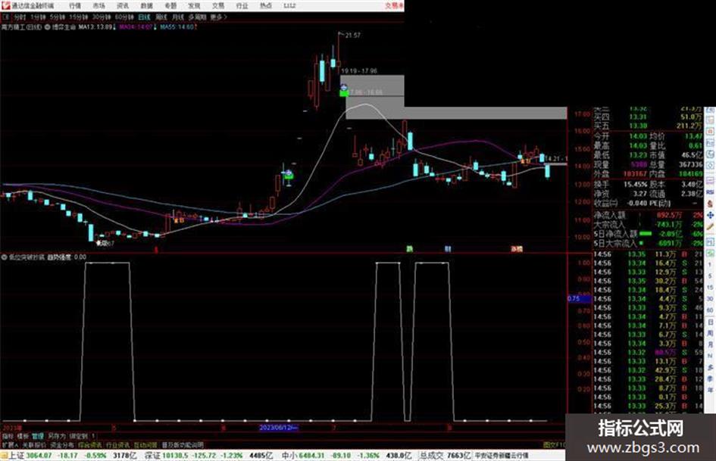716x461 pixels.
Task: Open the 热点 menu
Action: click(265, 6)
